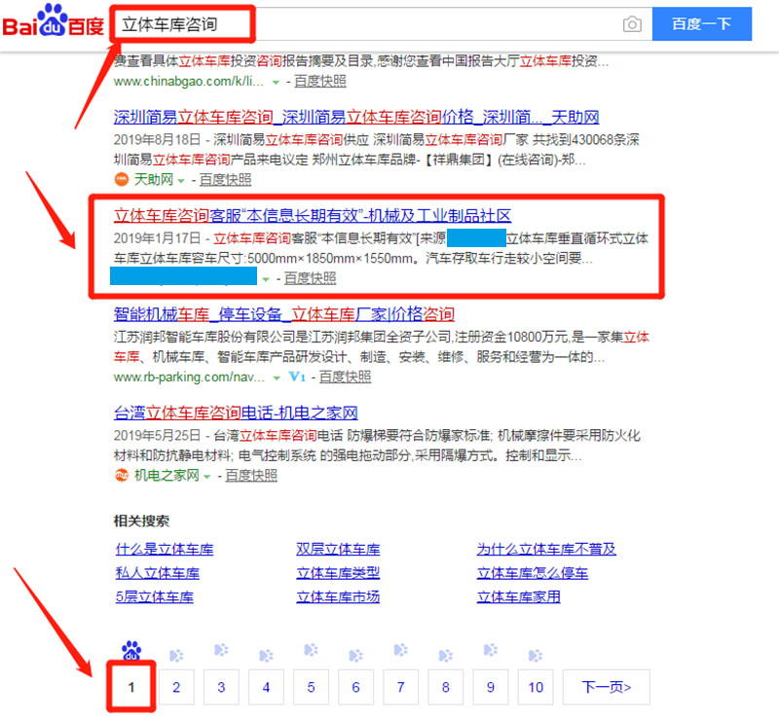Image resolution: width=779 pixels, height=720 pixels.
Task: Click the paw icon above page 8
Action: point(446,656)
